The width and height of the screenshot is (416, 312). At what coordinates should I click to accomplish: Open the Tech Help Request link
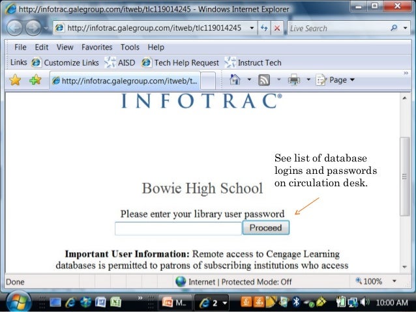(181, 63)
